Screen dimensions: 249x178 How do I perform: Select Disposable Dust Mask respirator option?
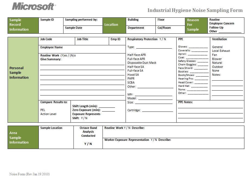(142, 63)
